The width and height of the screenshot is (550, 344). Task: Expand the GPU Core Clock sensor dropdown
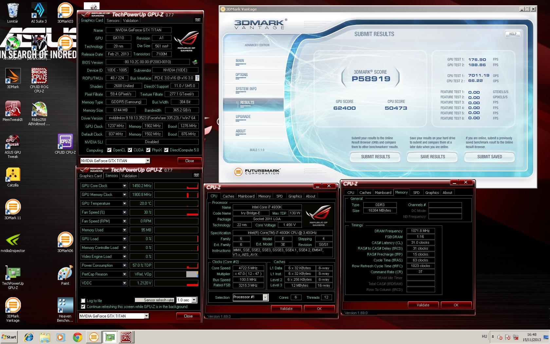124,186
